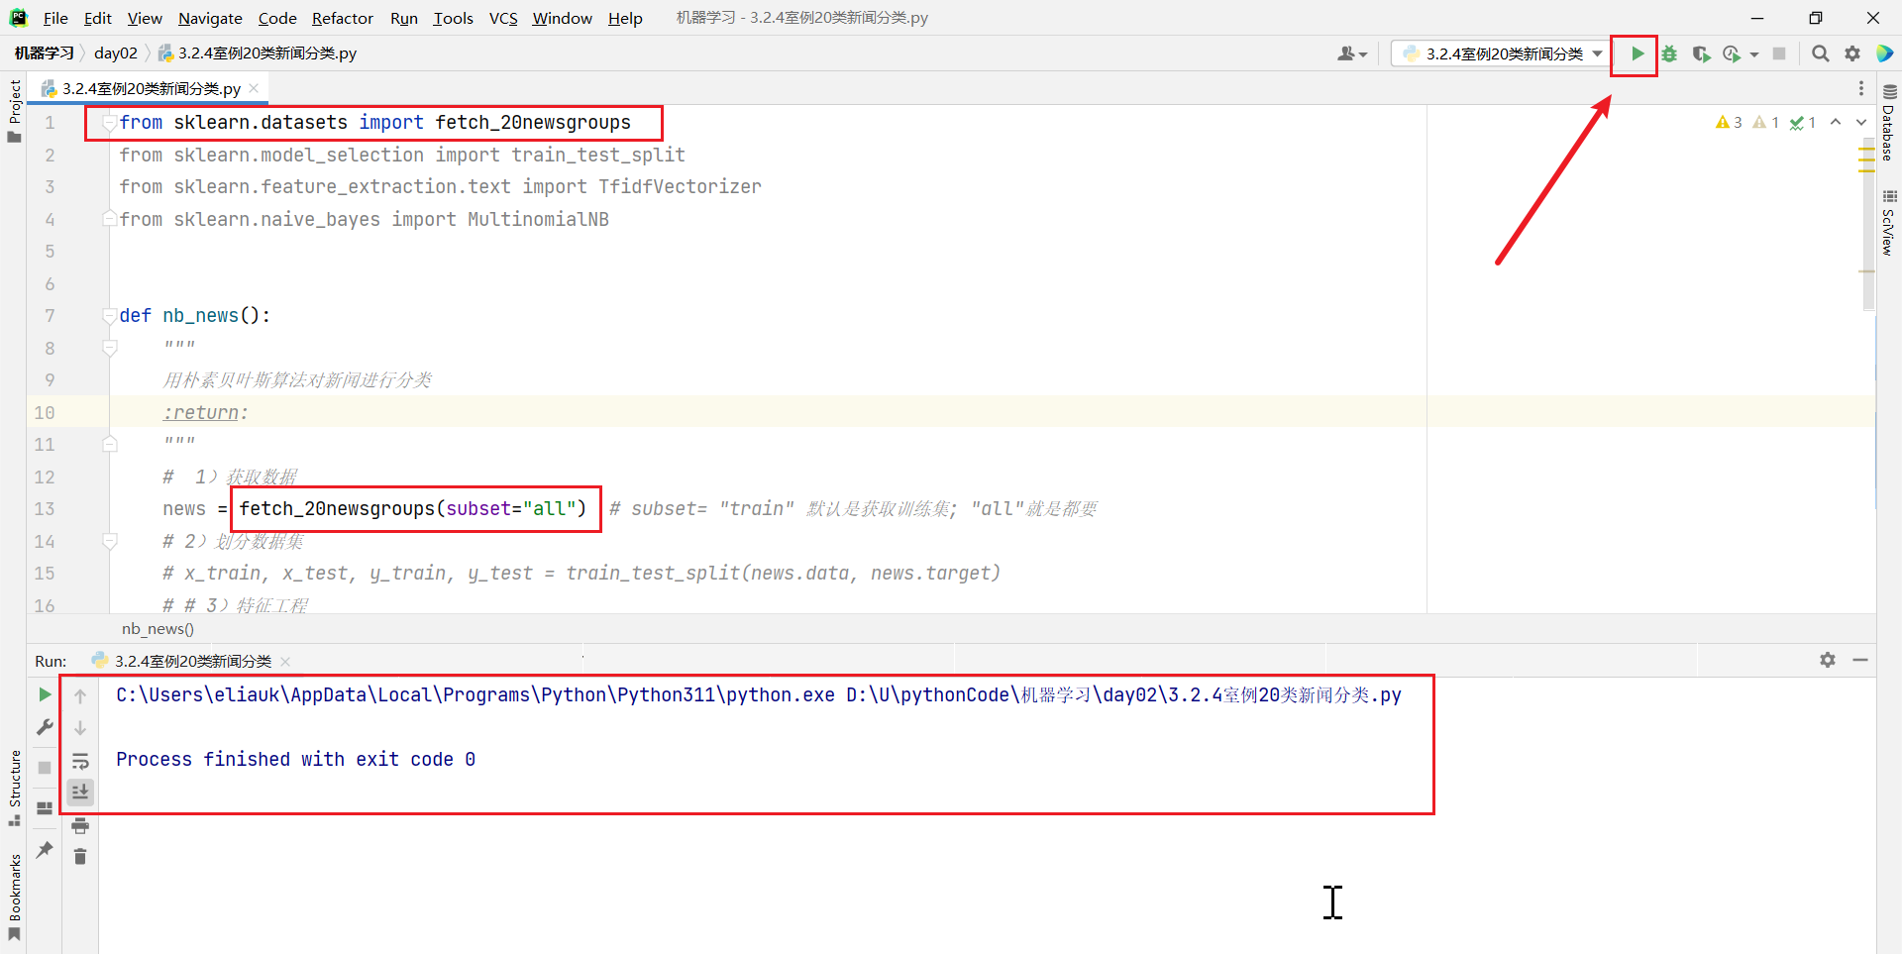The width and height of the screenshot is (1902, 954).
Task: Open the Project tool window
Action: click(x=14, y=110)
